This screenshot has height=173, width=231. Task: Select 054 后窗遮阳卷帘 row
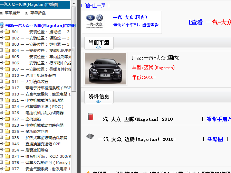(x=30, y=150)
